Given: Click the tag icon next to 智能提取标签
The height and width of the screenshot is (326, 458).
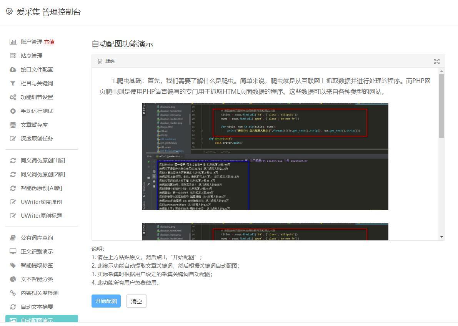Looking at the screenshot, I should coord(13,265).
